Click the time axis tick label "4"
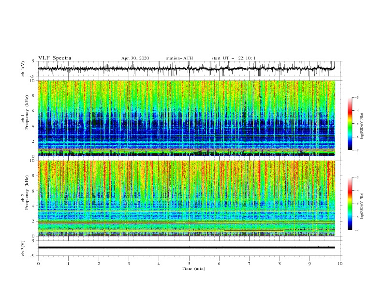Screen dimensions: 383x296 click(x=159, y=264)
